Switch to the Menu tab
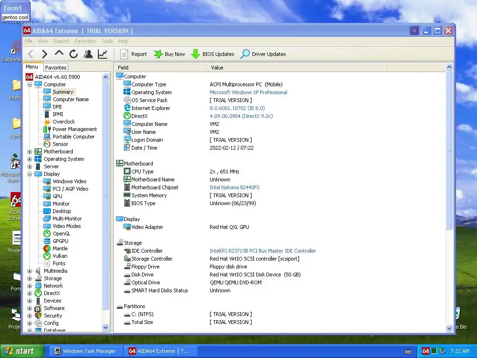477x358 pixels. click(x=32, y=67)
